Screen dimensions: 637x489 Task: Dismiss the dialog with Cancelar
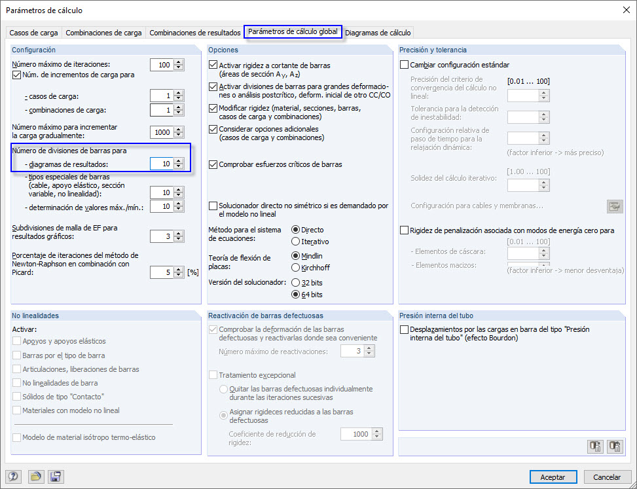point(607,477)
